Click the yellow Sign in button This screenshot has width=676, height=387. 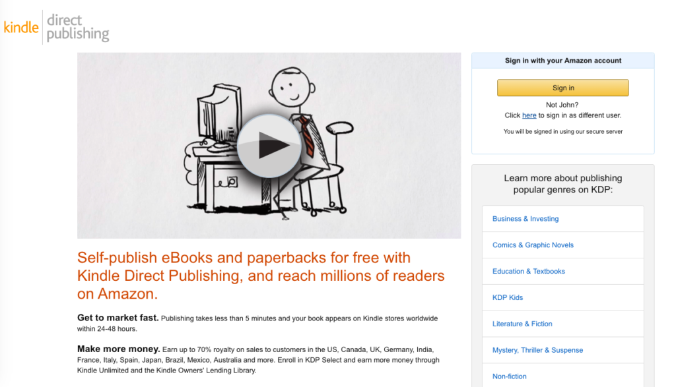click(x=562, y=88)
